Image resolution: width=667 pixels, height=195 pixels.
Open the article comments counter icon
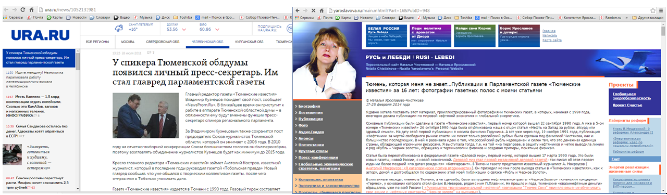pyautogui.click(x=151, y=53)
